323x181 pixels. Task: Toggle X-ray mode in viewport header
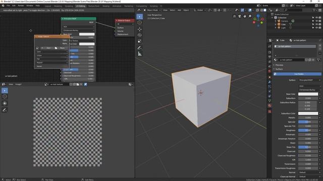257,10
